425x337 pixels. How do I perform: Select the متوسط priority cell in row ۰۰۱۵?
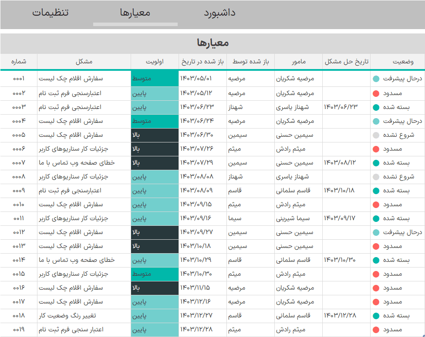155,274
